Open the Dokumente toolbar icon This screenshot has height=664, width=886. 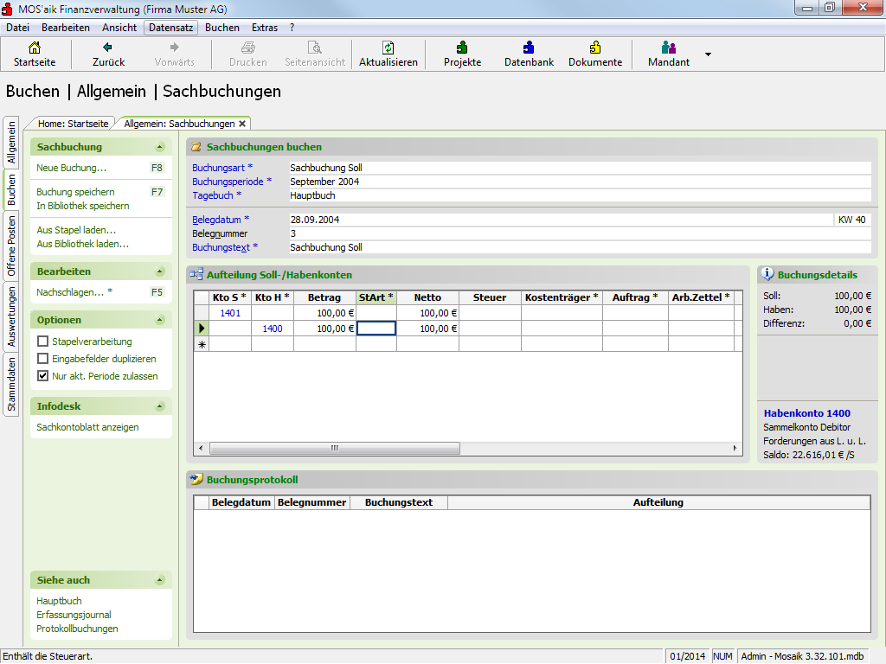[x=595, y=48]
